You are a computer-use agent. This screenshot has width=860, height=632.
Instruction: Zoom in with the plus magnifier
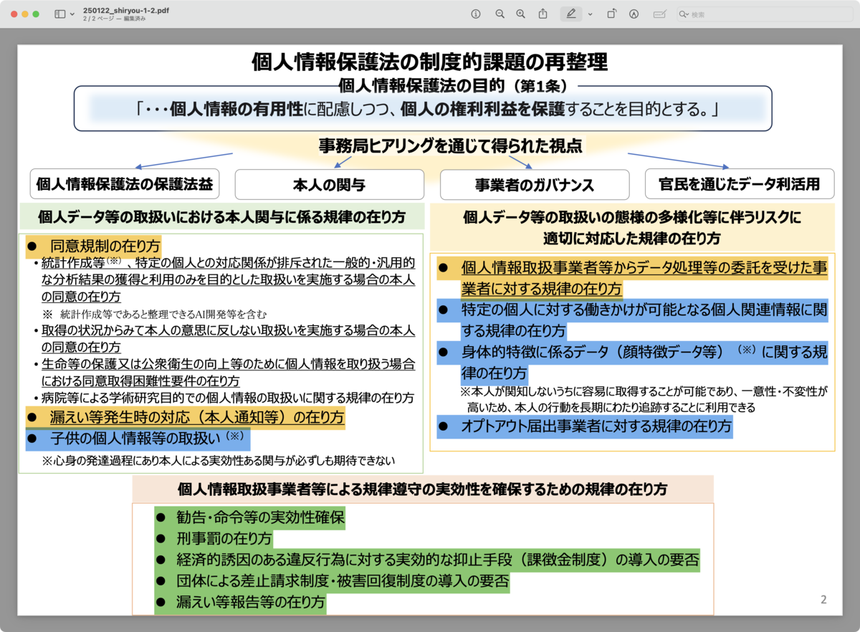tap(521, 14)
